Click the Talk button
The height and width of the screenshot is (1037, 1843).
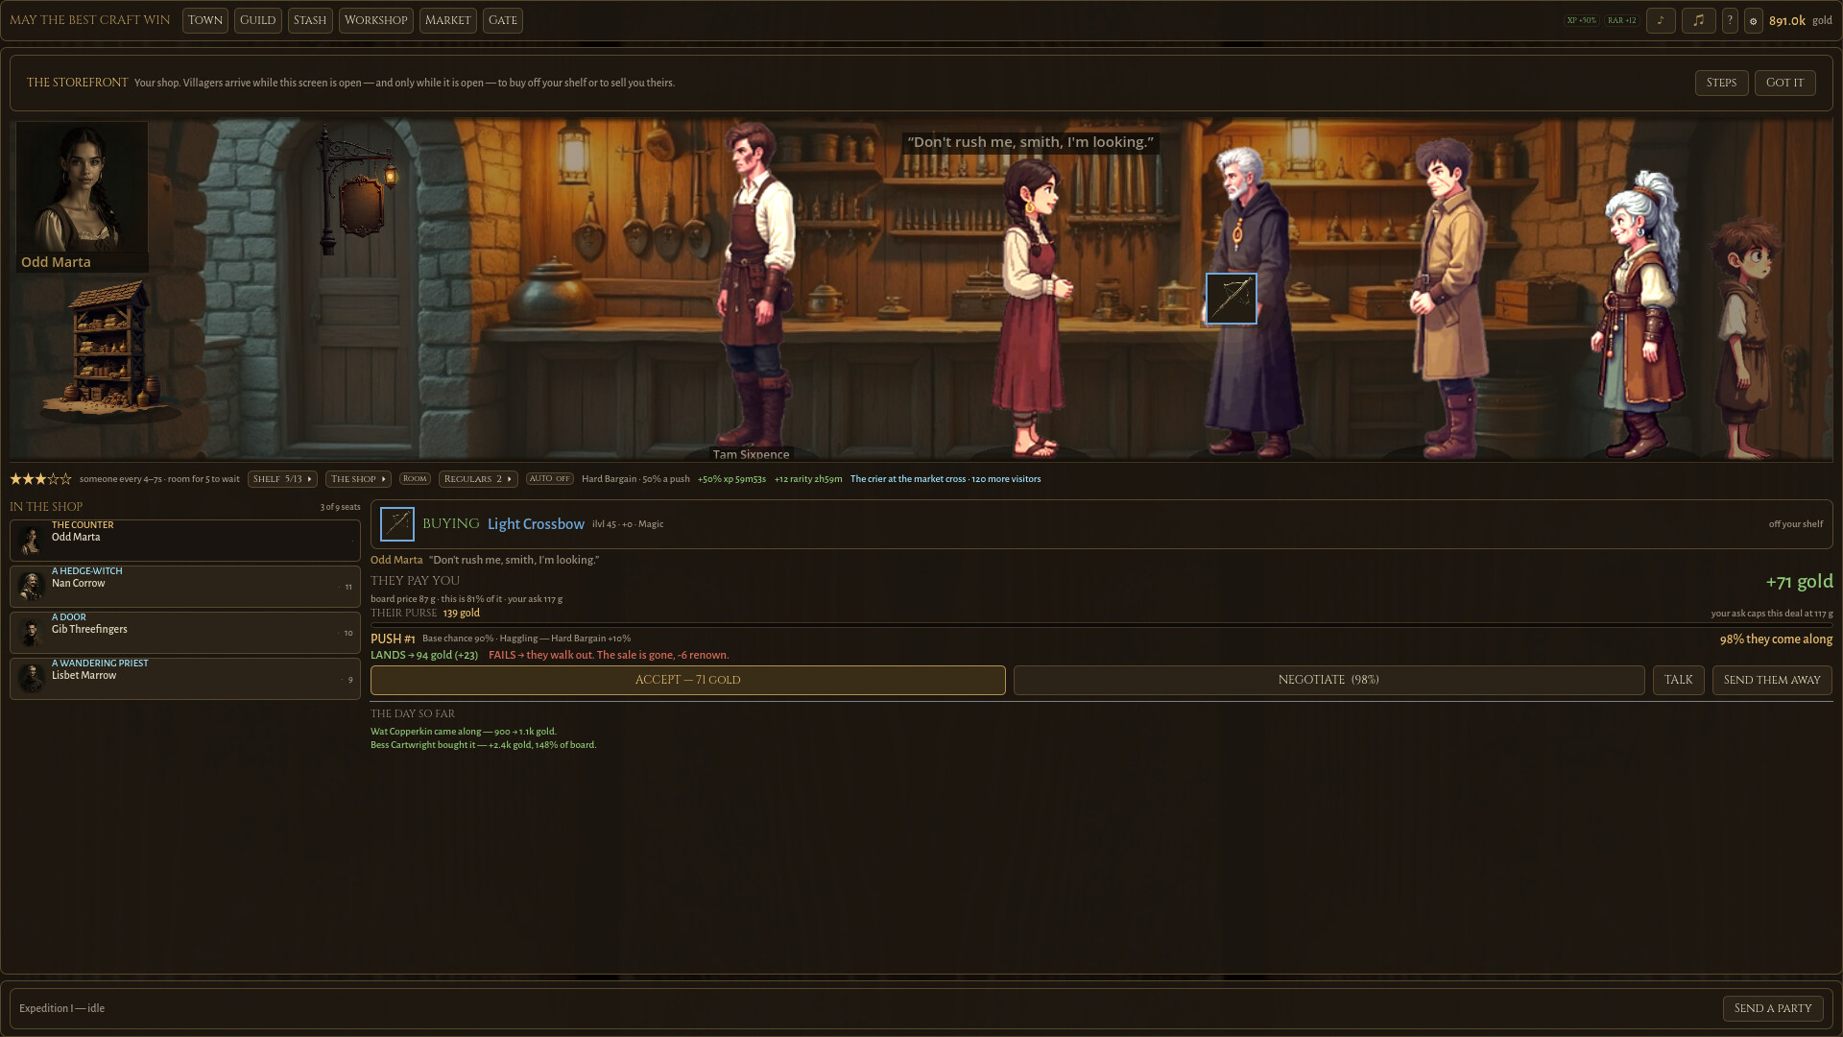tap(1679, 680)
